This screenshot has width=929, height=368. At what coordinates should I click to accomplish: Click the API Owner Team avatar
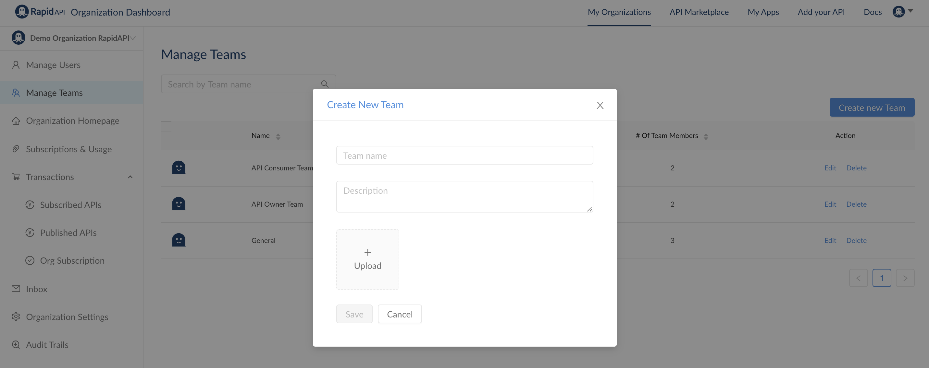(179, 204)
